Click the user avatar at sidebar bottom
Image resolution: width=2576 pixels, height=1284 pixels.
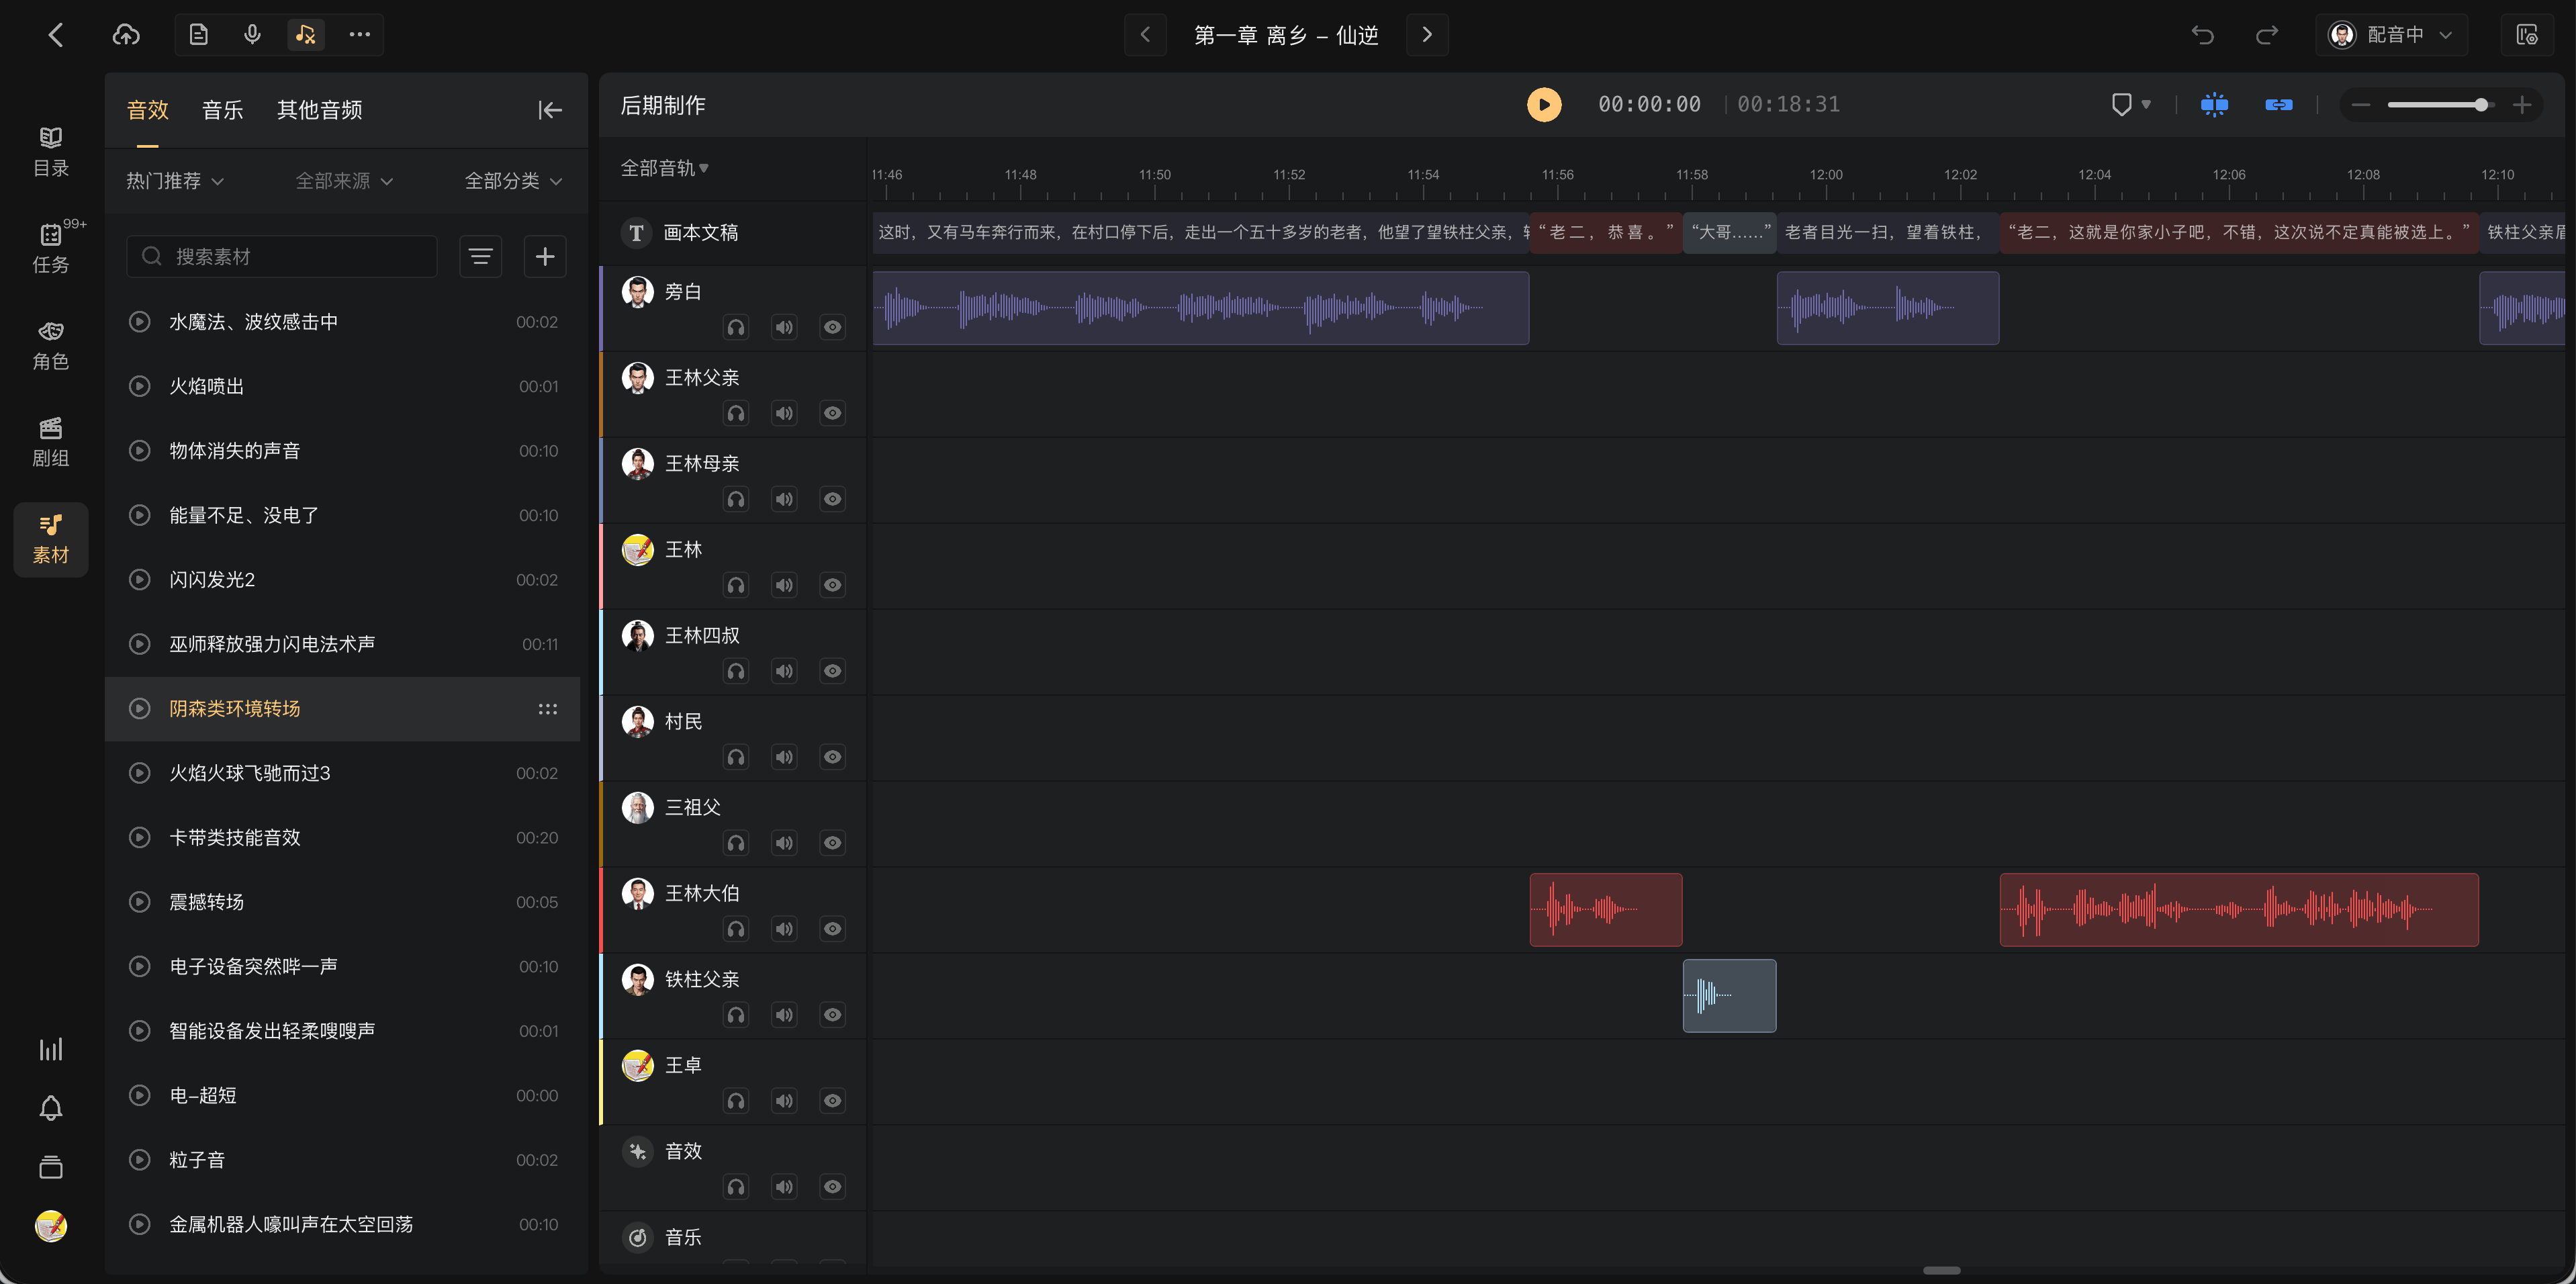pyautogui.click(x=51, y=1225)
